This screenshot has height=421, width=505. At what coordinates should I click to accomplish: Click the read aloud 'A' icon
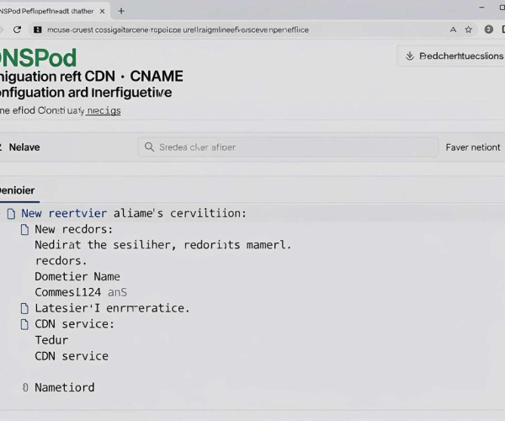click(453, 29)
